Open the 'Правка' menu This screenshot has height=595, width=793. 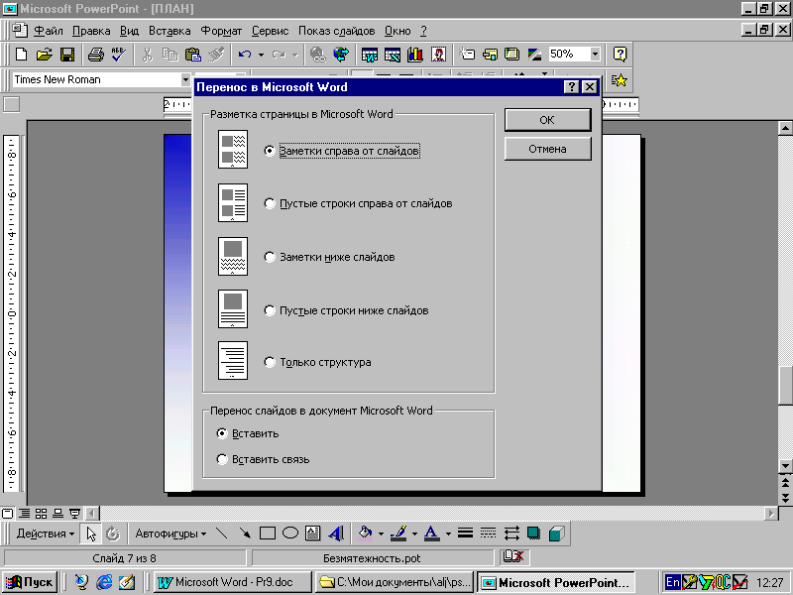(x=91, y=31)
